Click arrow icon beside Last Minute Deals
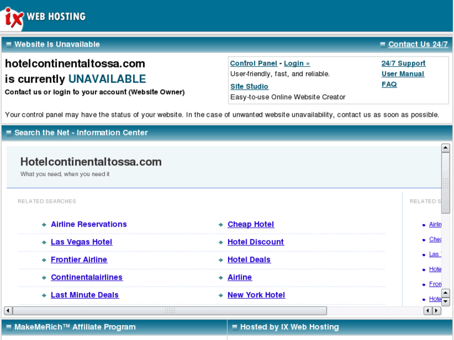454x340 pixels. [x=44, y=295]
